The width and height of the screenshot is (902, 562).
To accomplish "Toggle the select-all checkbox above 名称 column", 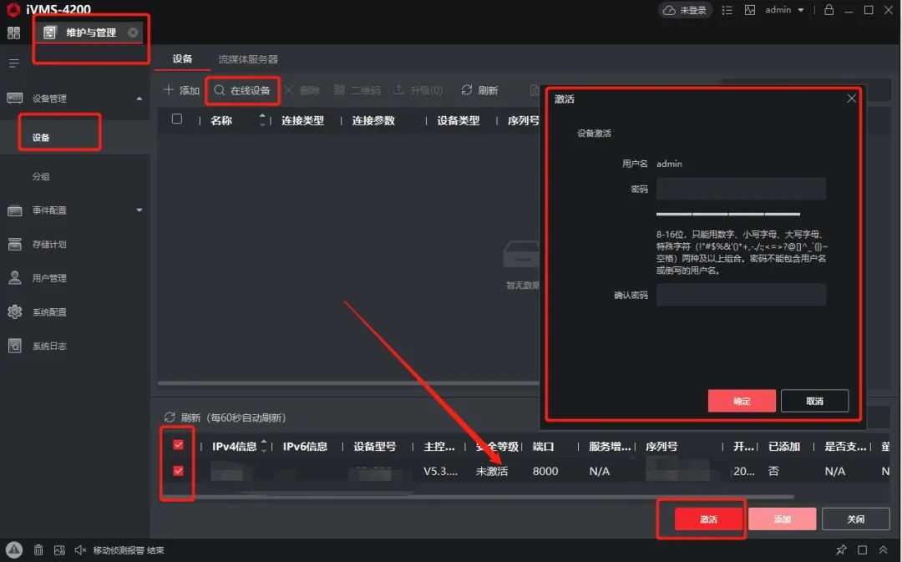I will pyautogui.click(x=177, y=119).
